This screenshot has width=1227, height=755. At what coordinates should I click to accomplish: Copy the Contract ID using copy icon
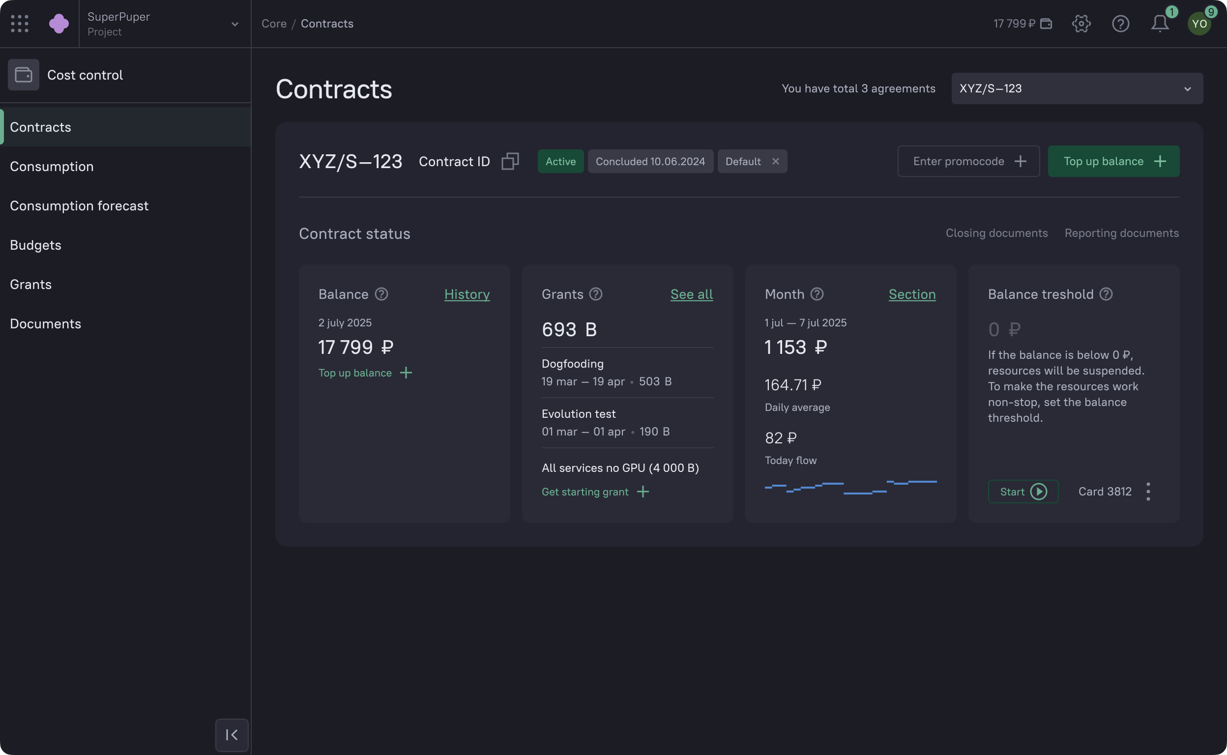click(x=510, y=161)
